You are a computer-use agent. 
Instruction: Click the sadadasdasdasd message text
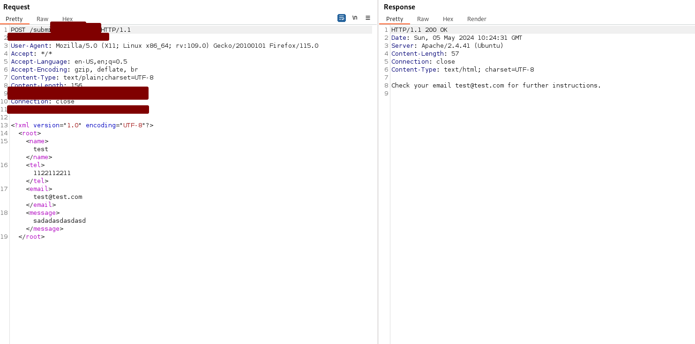pyautogui.click(x=60, y=221)
